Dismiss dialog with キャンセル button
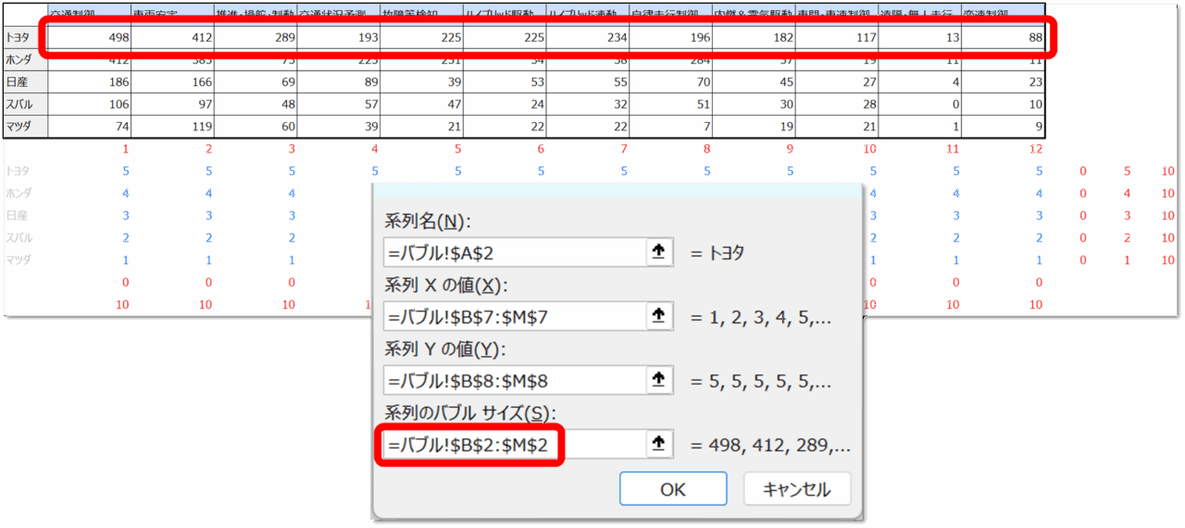 coord(796,490)
